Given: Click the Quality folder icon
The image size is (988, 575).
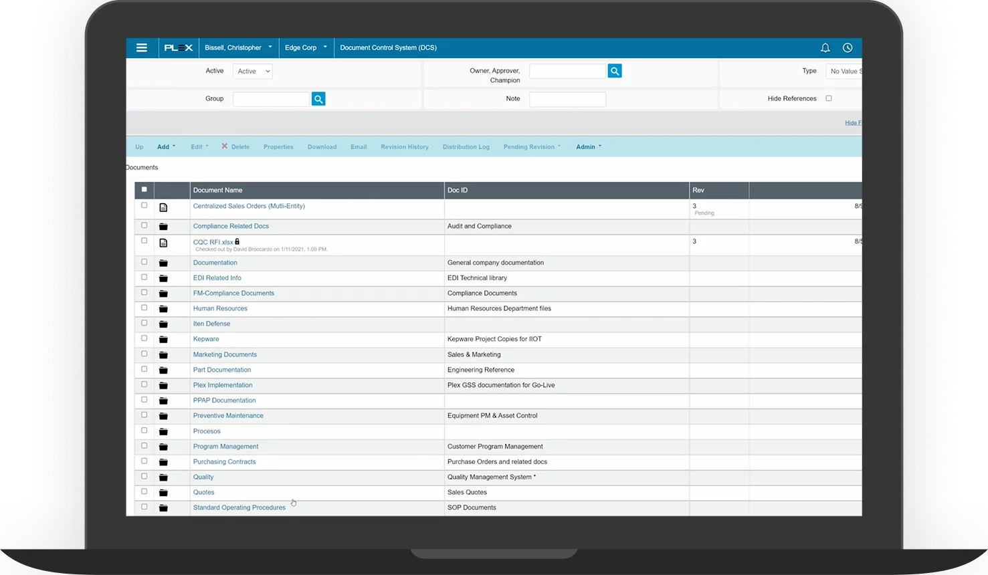Looking at the screenshot, I should pyautogui.click(x=163, y=477).
